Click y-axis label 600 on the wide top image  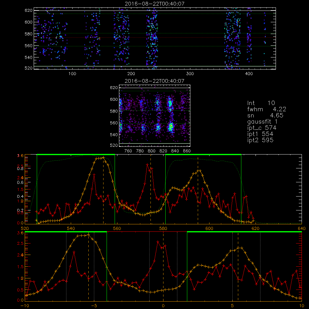[x=28, y=22]
